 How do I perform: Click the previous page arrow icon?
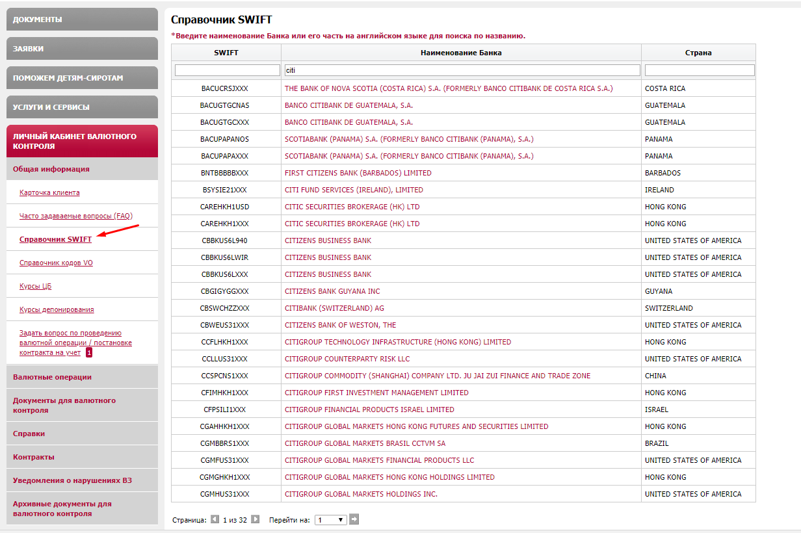click(215, 519)
